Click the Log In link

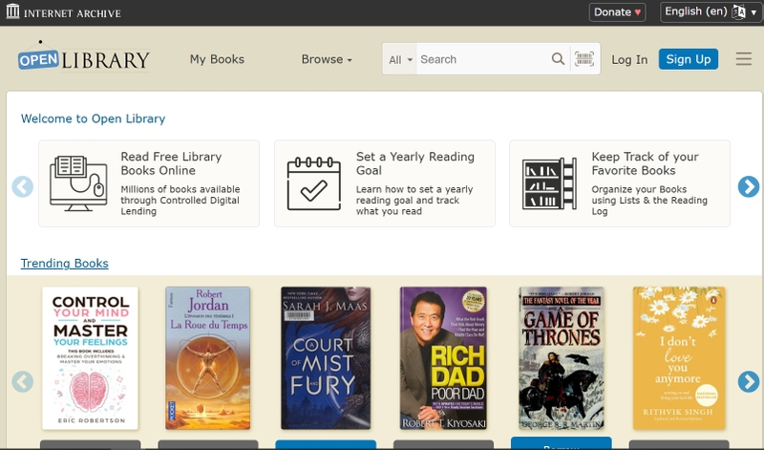click(x=629, y=59)
